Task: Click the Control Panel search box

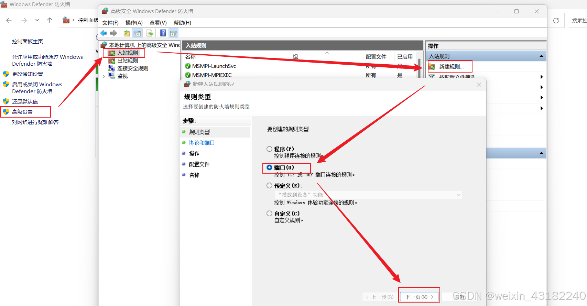Action: click(578, 21)
